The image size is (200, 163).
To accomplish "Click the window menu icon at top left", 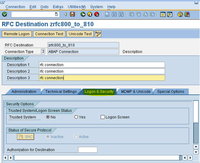I will (3, 2).
